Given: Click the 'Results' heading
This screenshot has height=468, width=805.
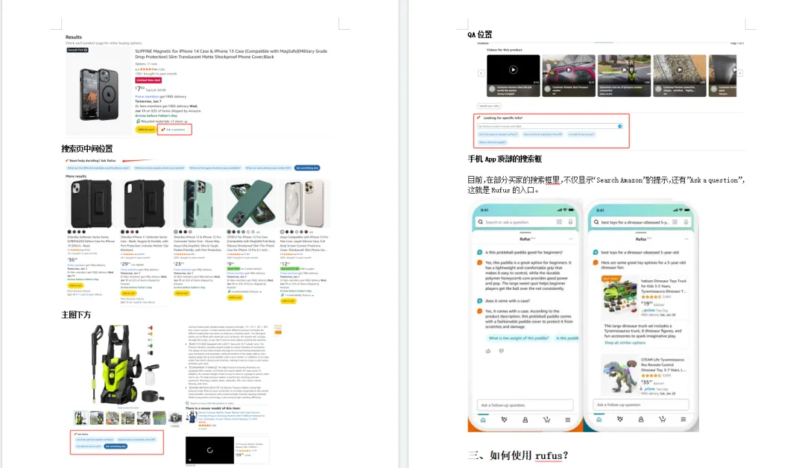Looking at the screenshot, I should click(73, 37).
